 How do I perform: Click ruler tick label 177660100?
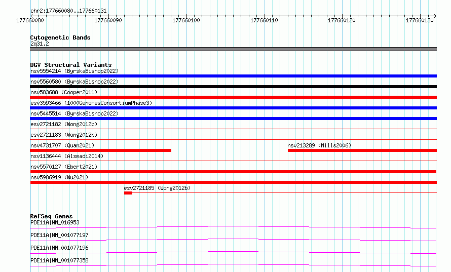click(x=186, y=20)
